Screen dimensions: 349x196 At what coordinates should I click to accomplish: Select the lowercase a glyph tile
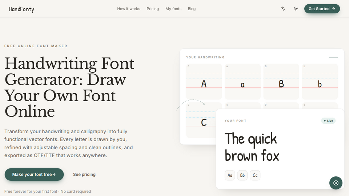242,82
